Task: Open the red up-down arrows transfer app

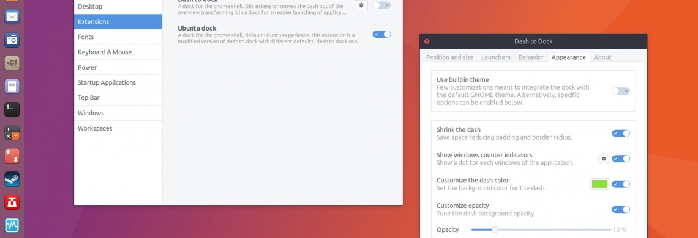Action: pos(12,156)
